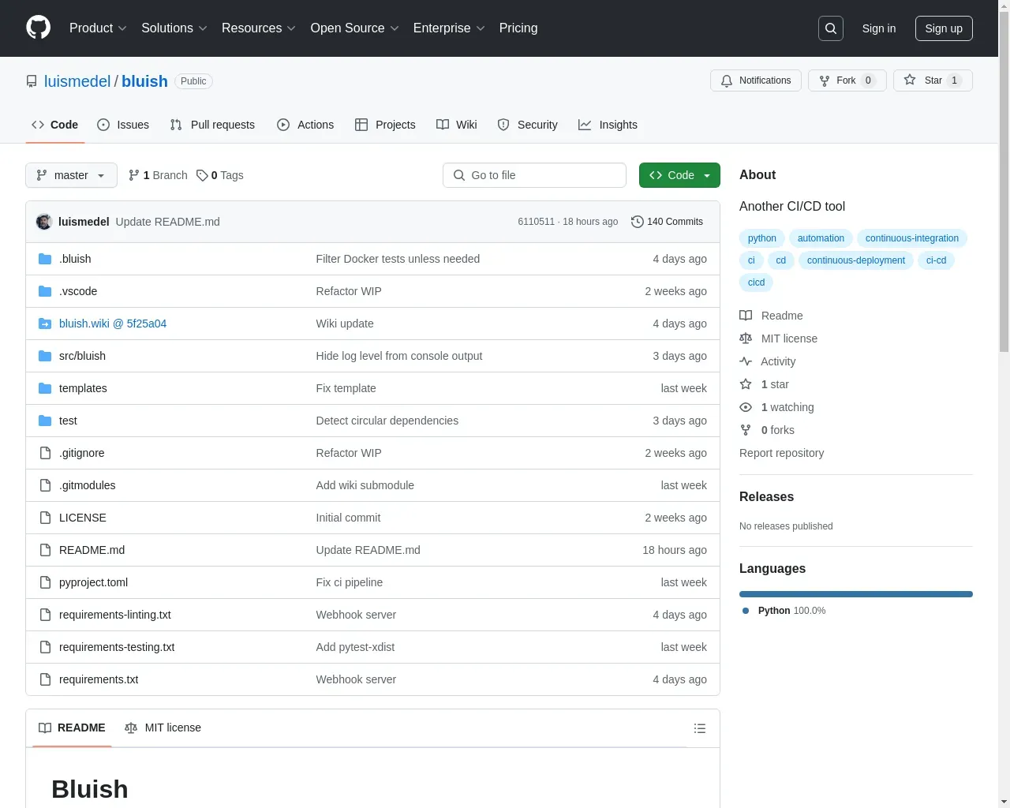Click the README outline list icon
This screenshot has height=808, width=1010.
[700, 728]
